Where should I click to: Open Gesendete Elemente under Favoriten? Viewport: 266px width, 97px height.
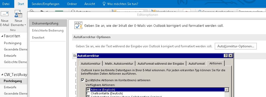pyautogui.click(x=15, y=49)
